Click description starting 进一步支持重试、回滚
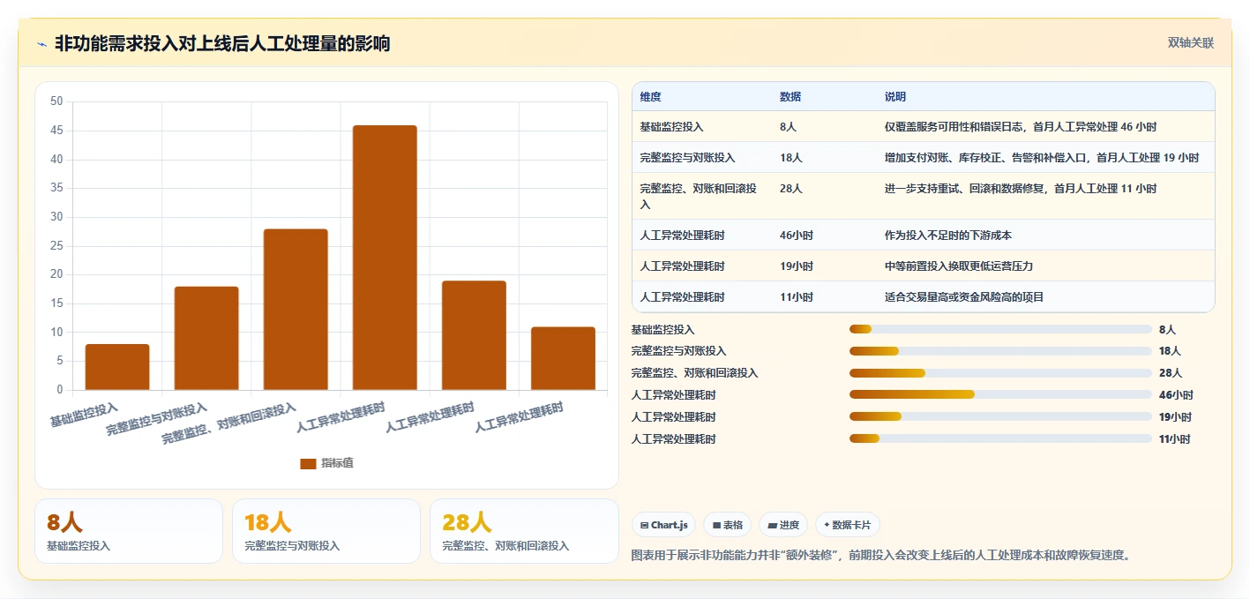1250x599 pixels. pyautogui.click(x=1021, y=189)
